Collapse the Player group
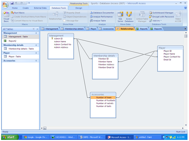This screenshot has width=189, height=141. point(36,53)
